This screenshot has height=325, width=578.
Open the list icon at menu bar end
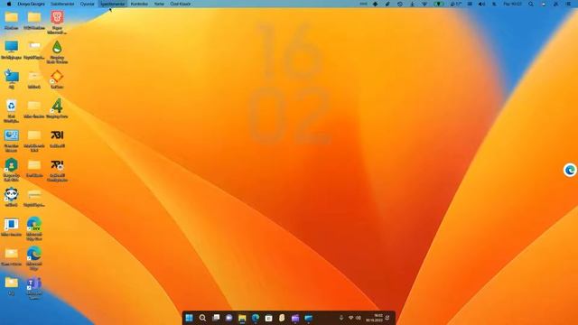pos(568,4)
